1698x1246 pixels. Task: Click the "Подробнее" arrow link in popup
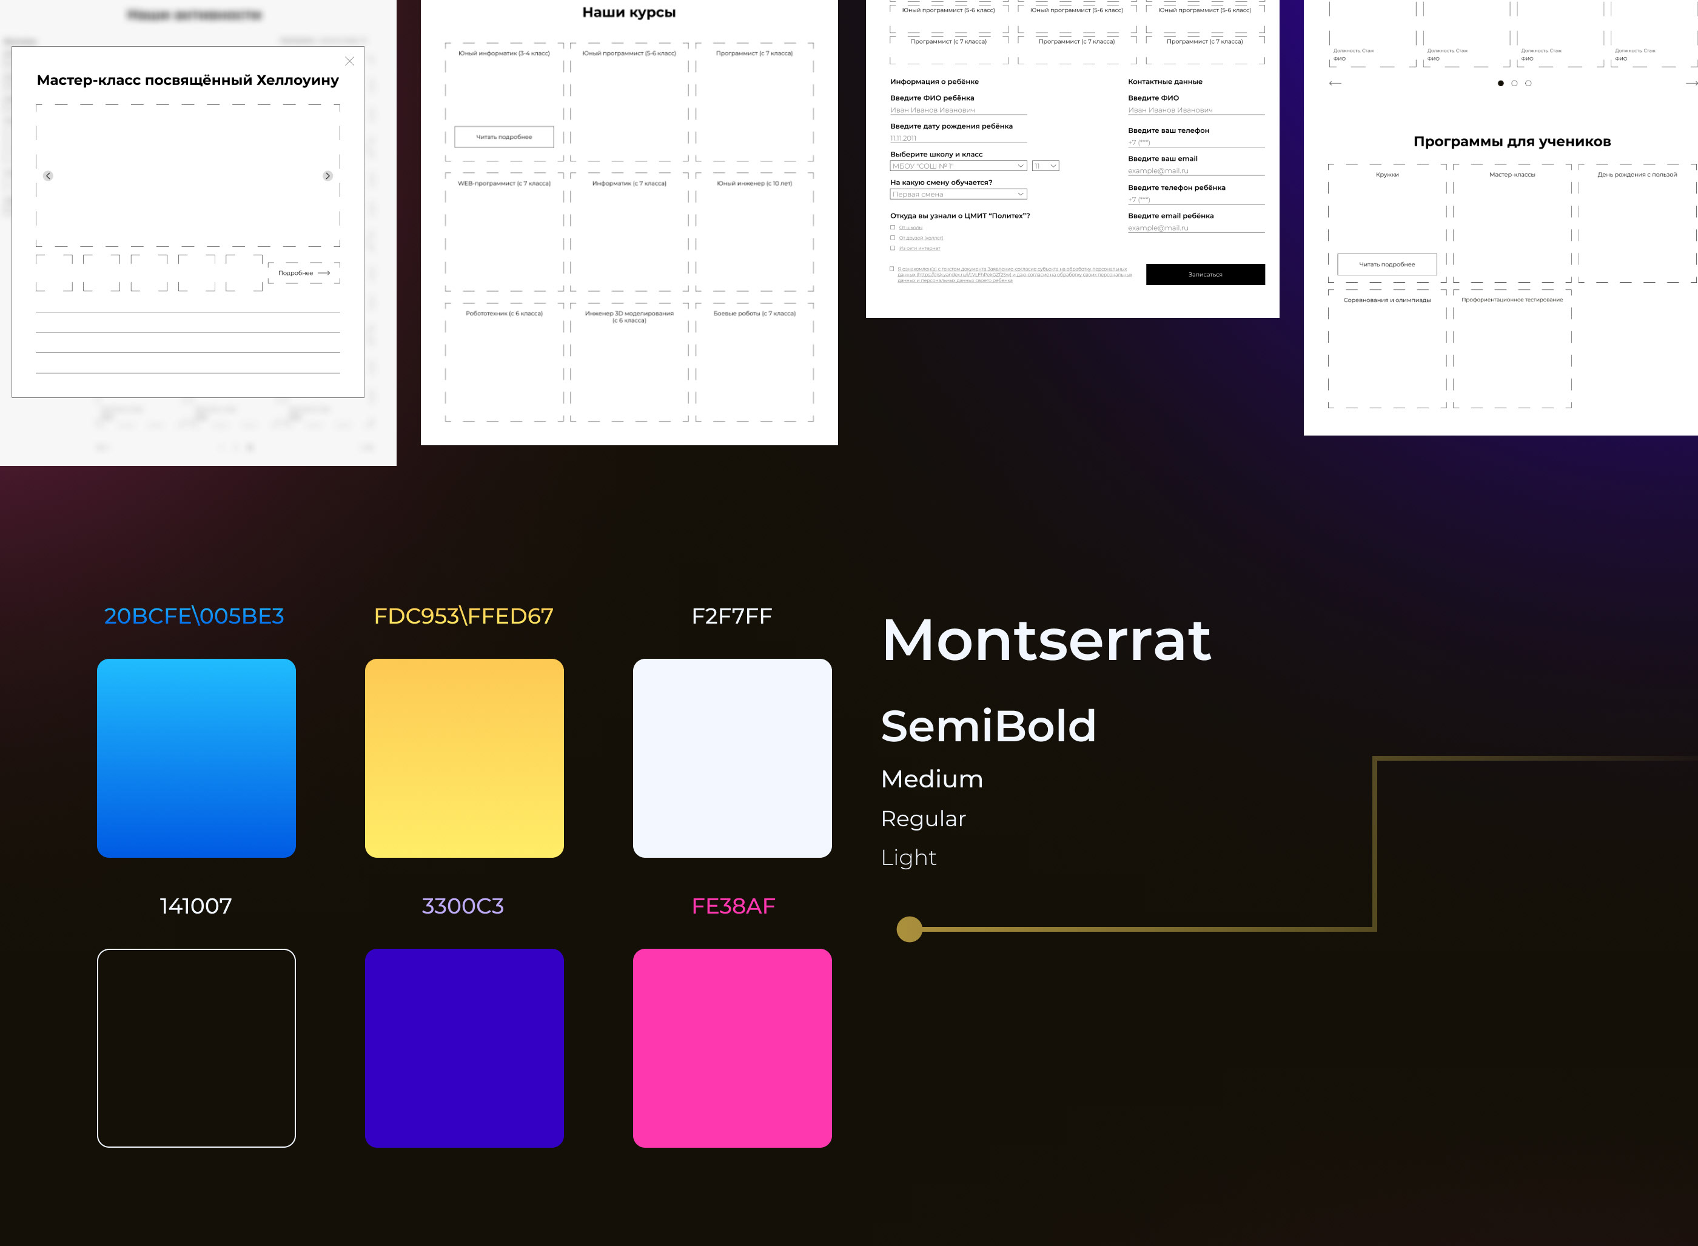(x=304, y=273)
